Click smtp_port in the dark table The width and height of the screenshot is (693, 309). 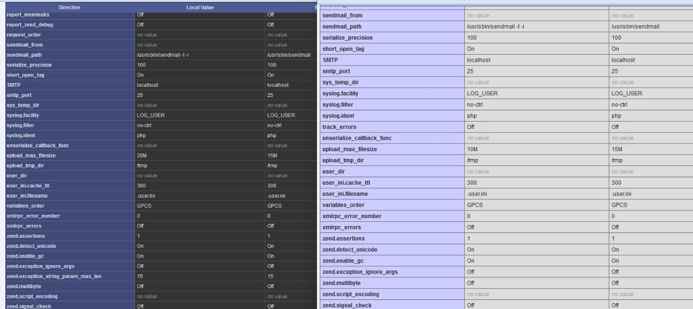[x=19, y=95]
